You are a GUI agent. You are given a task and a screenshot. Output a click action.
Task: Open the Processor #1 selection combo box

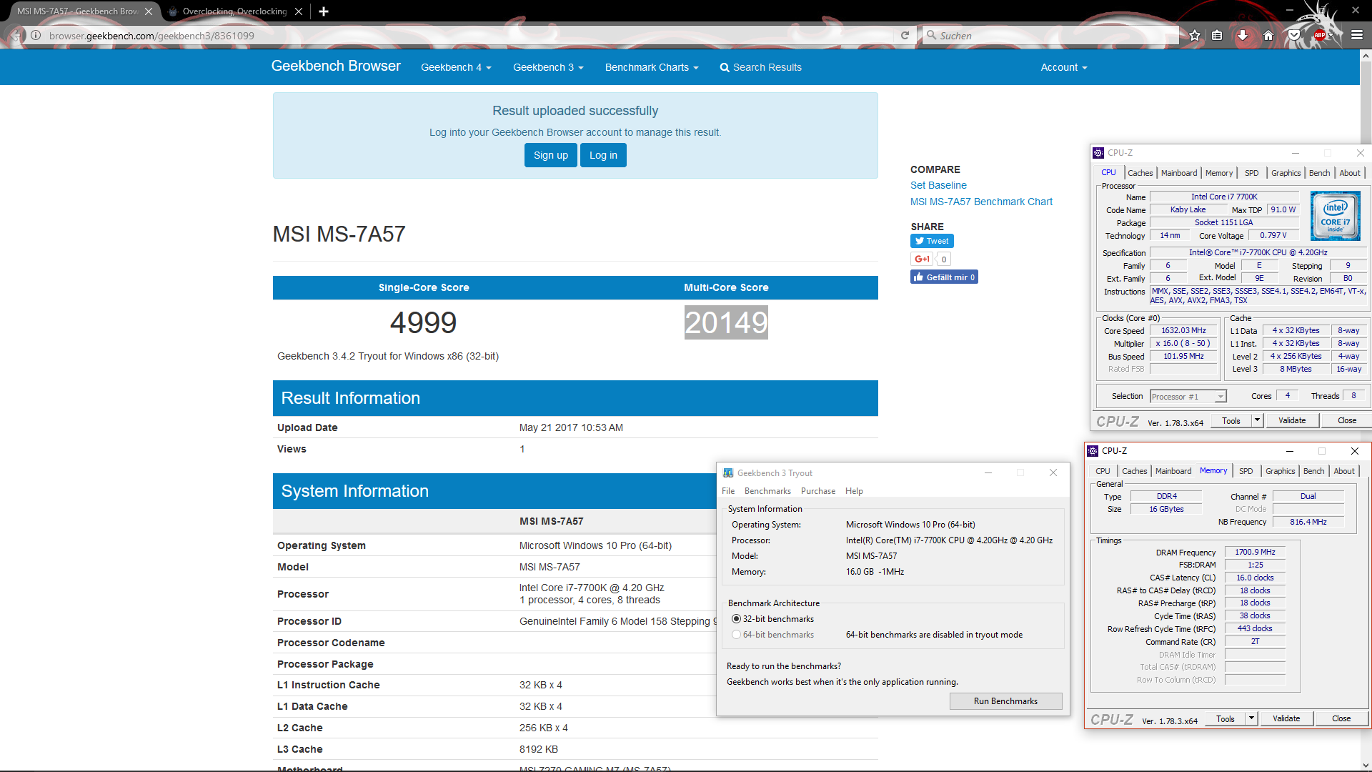pyautogui.click(x=1188, y=397)
